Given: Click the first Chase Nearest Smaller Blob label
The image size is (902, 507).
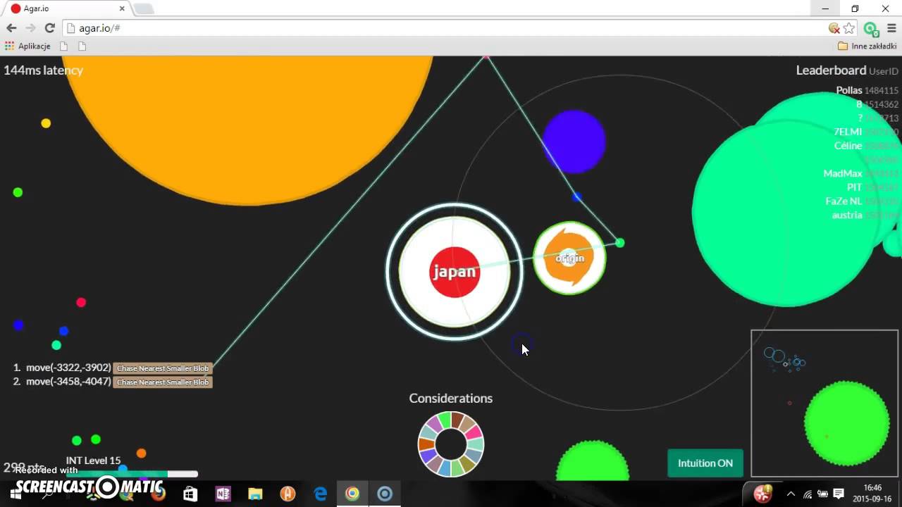Looking at the screenshot, I should tap(163, 368).
